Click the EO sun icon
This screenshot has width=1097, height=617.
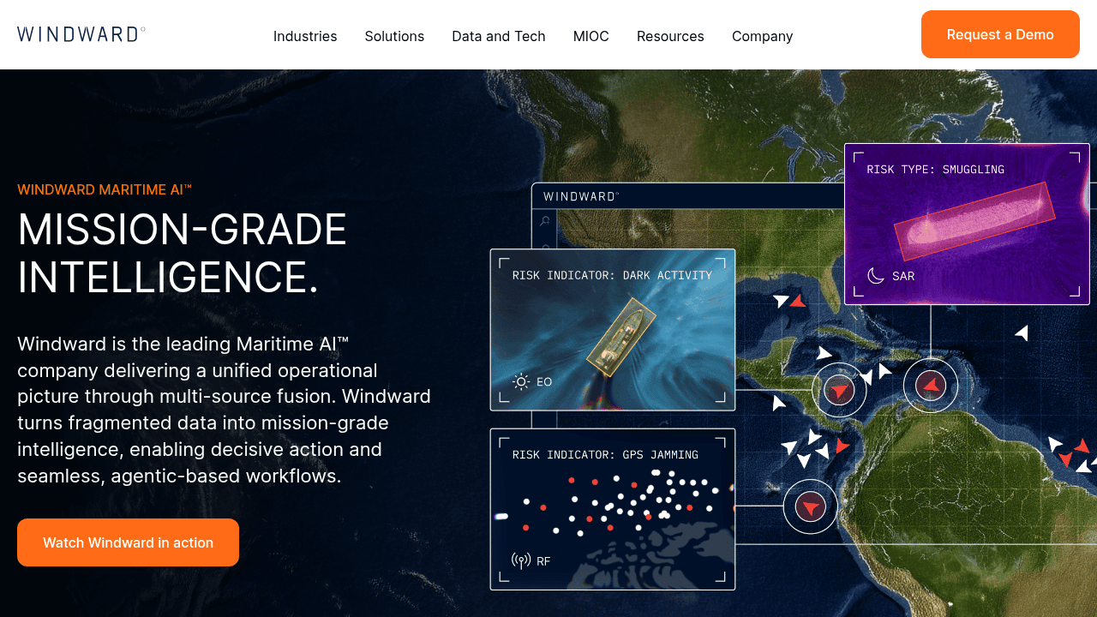521,381
